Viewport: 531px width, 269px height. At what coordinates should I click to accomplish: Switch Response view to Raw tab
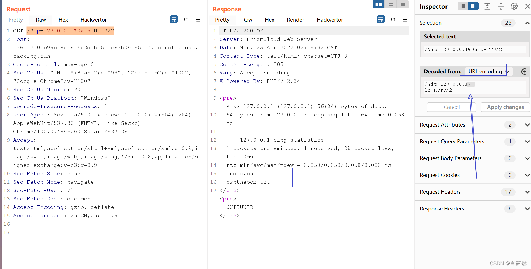point(247,20)
